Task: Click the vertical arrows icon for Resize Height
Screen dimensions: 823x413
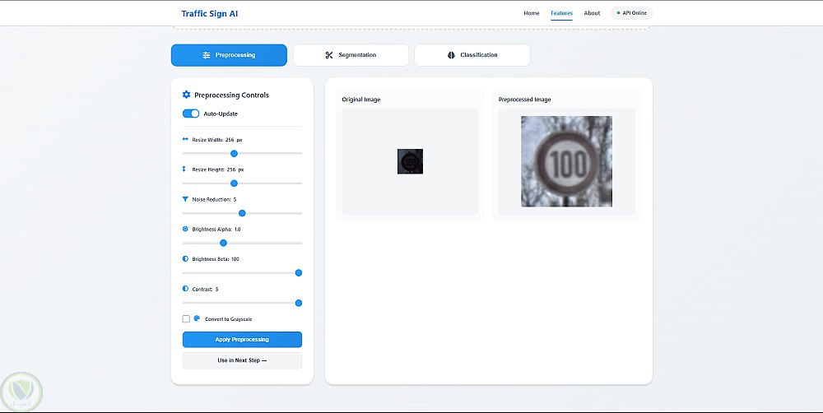Action: pos(184,169)
